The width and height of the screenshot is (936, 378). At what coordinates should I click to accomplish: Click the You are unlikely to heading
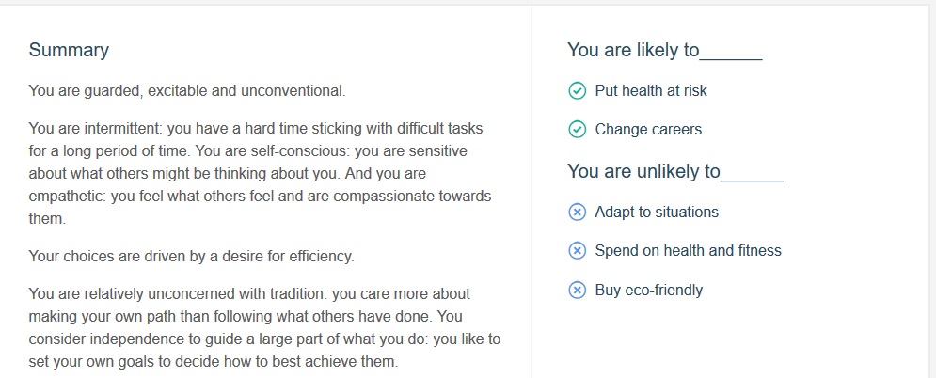(674, 172)
